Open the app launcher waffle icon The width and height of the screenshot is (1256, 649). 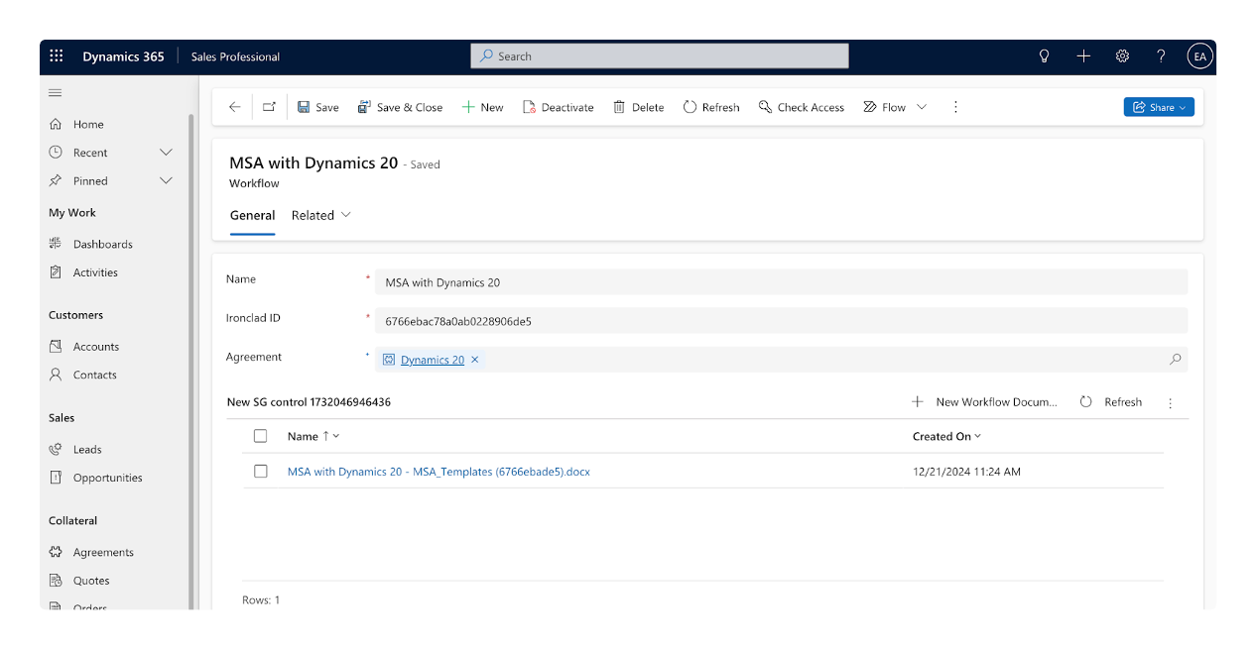pos(57,56)
